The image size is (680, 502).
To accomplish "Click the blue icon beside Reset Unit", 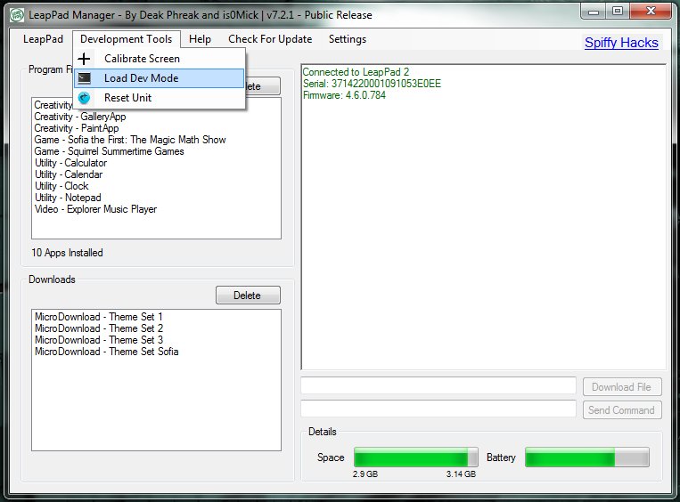I will tap(86, 98).
